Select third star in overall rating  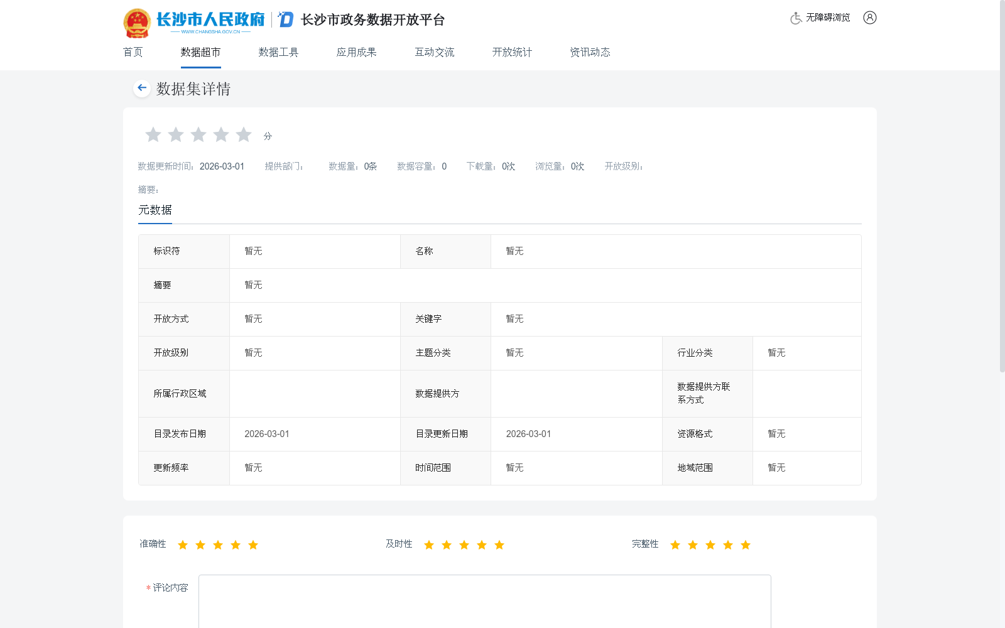click(198, 134)
